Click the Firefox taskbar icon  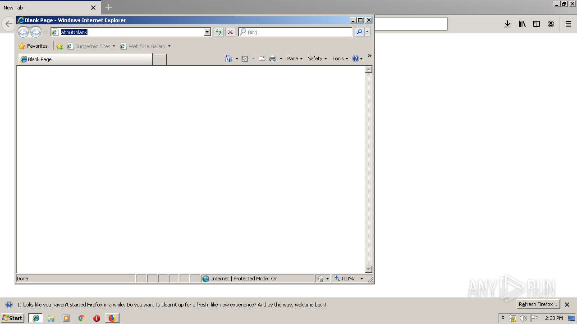pyautogui.click(x=112, y=318)
